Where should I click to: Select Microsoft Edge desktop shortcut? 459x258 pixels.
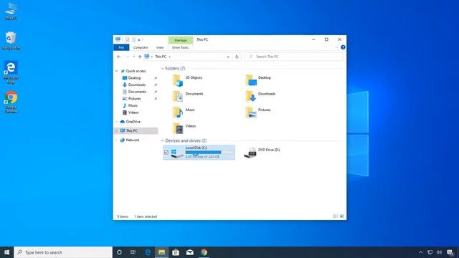11,72
